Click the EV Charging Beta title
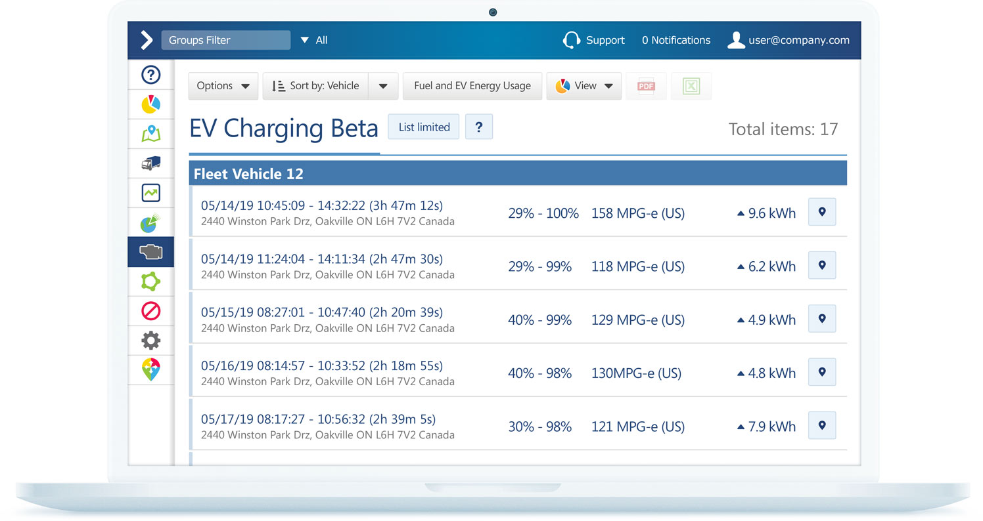 [284, 129]
